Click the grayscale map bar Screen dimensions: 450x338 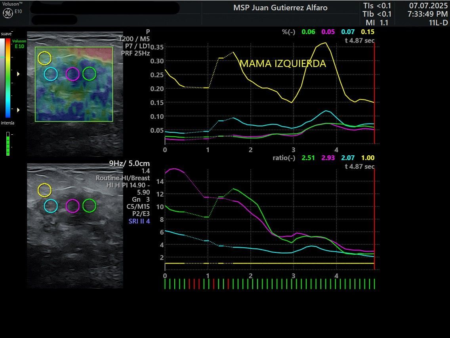pos(3,78)
